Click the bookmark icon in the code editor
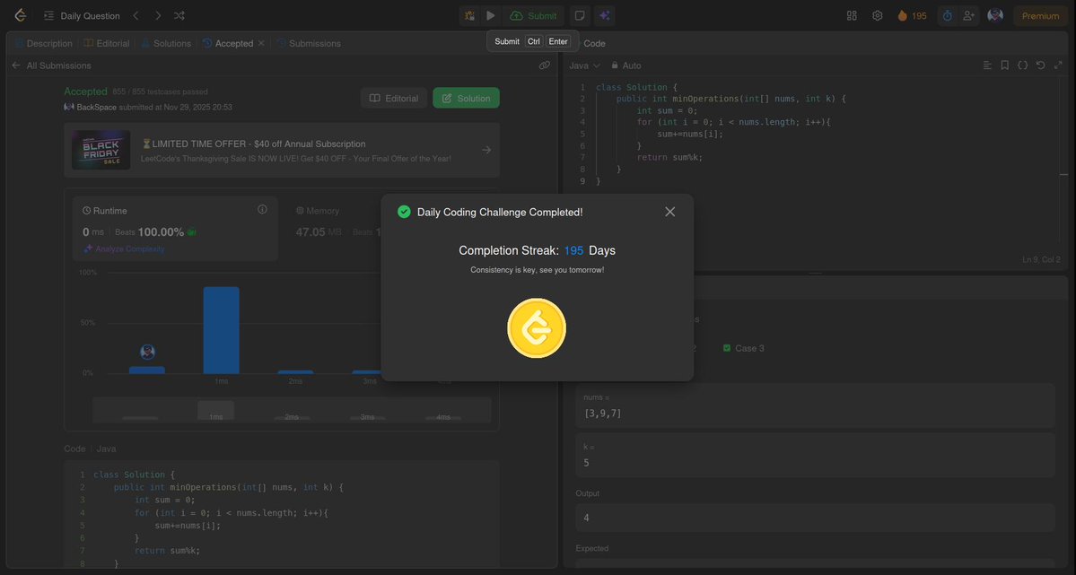Viewport: 1076px width, 575px height. tap(1002, 64)
